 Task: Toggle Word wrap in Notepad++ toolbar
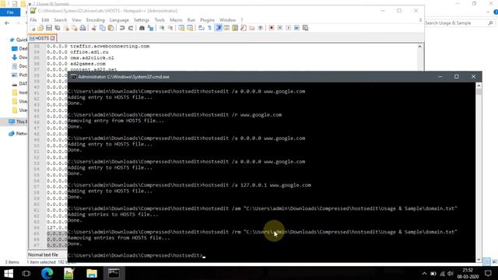point(201,28)
